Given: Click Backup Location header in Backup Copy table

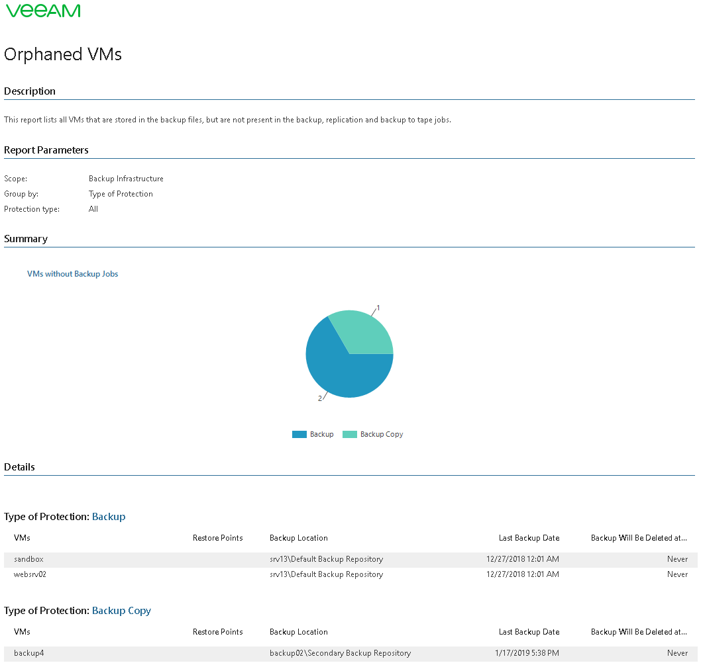Looking at the screenshot, I should 298,632.
